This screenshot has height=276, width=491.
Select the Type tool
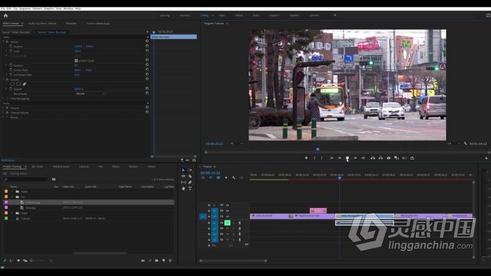190,188
